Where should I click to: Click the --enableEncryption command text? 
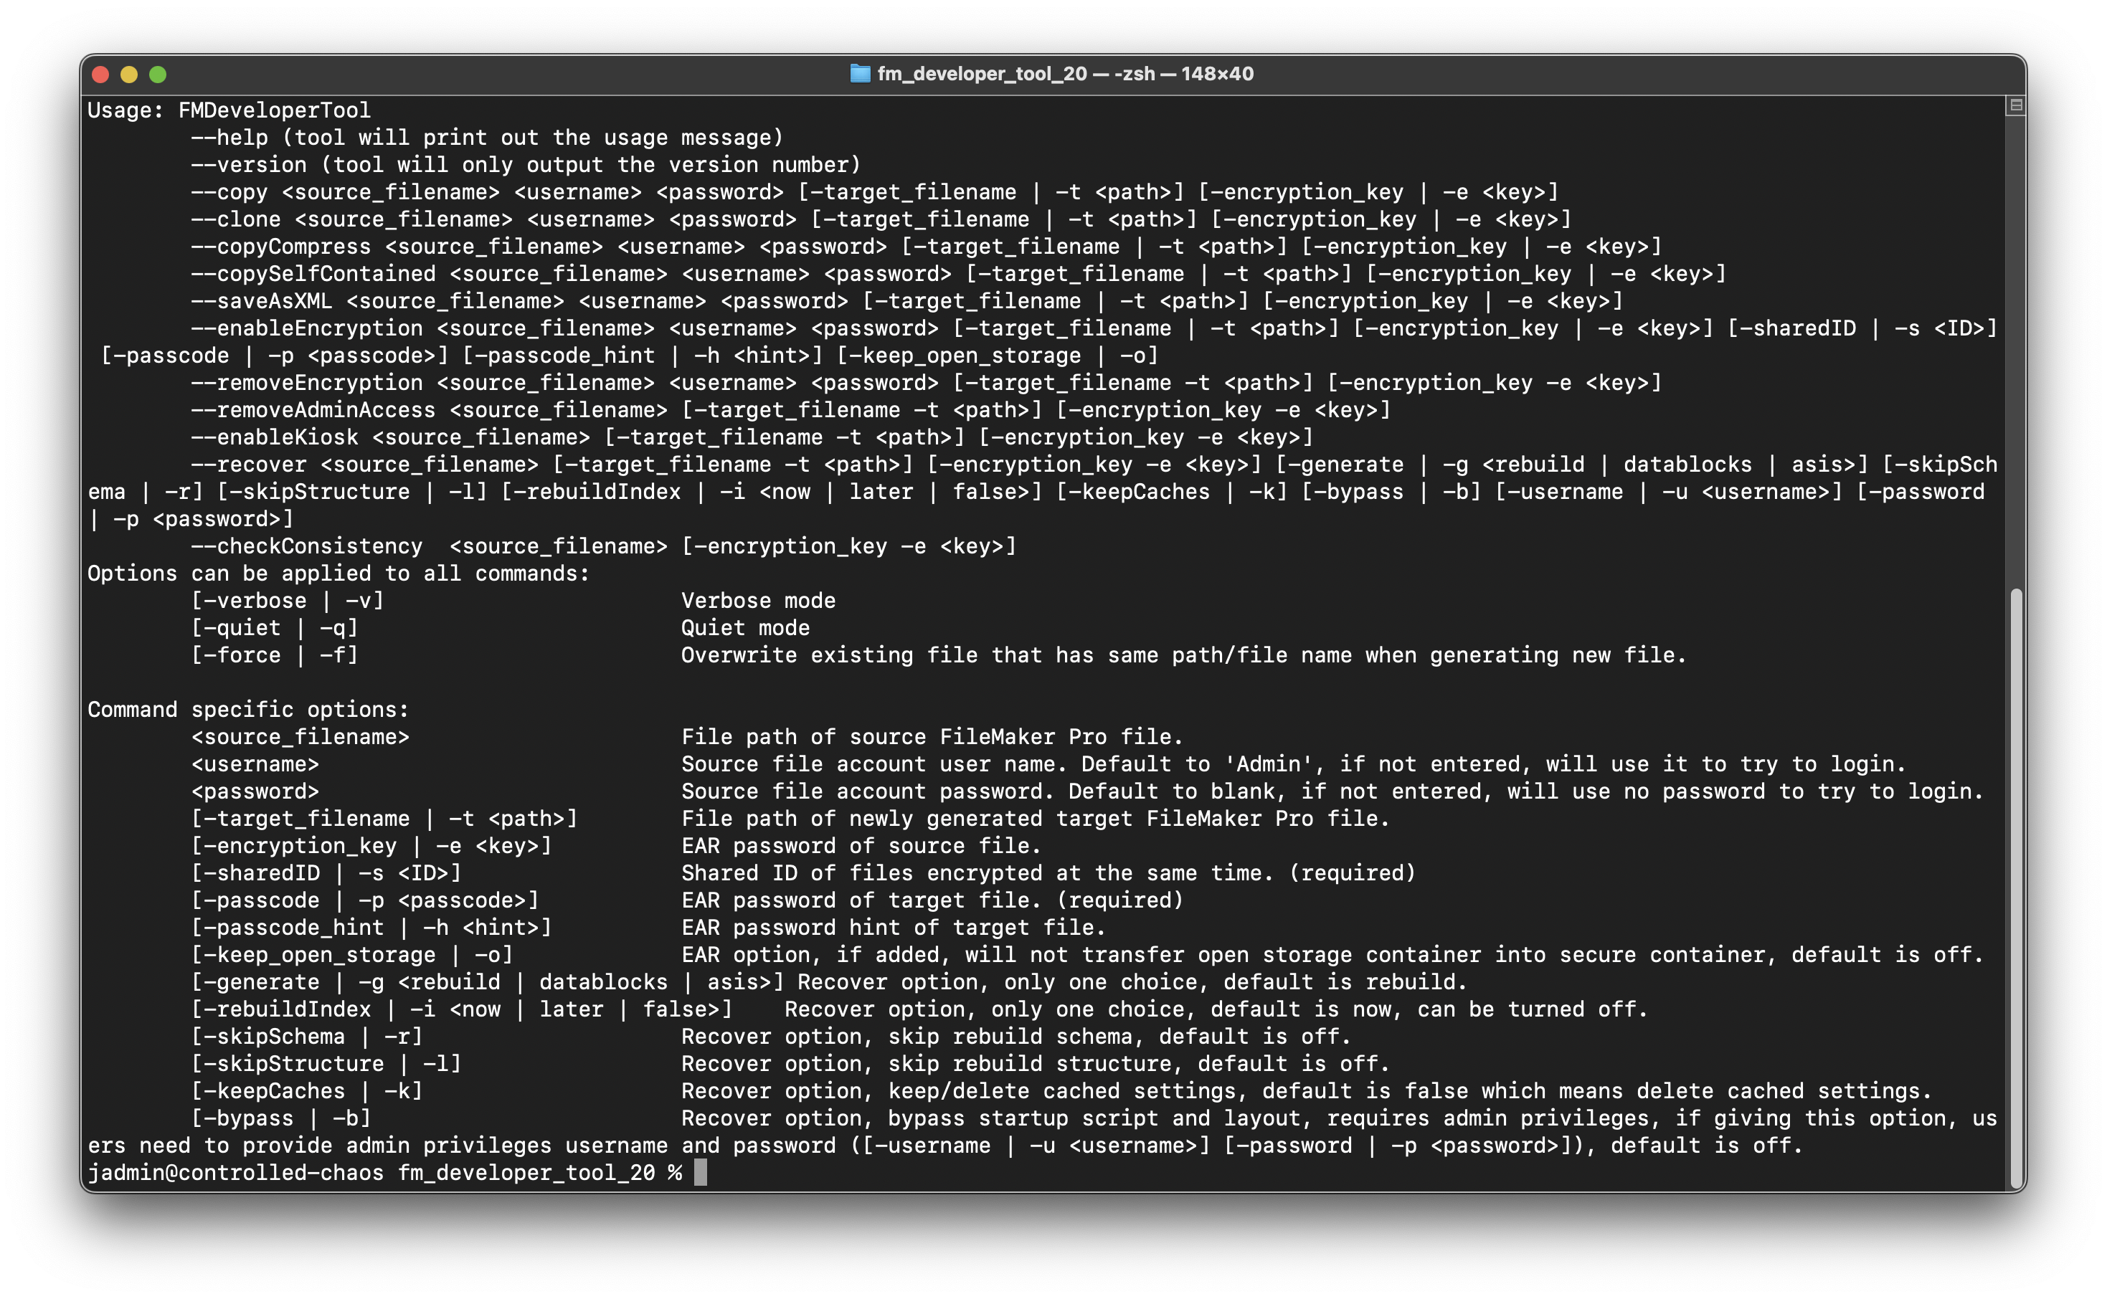[307, 328]
